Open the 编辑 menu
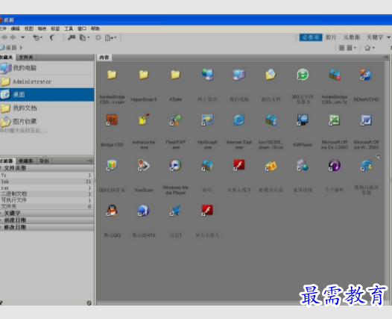392x319 pixels. point(15,28)
